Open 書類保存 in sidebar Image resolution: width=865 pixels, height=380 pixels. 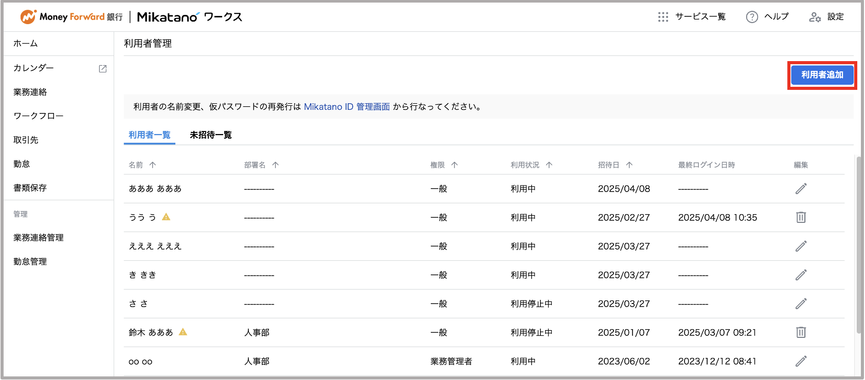pos(30,188)
